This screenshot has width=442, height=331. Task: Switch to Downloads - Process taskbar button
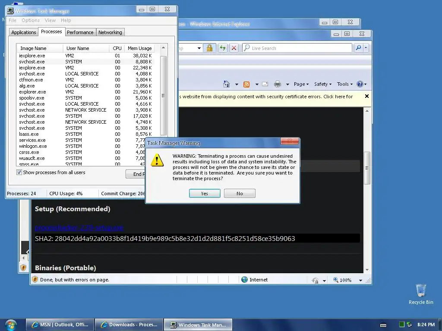pyautogui.click(x=129, y=325)
